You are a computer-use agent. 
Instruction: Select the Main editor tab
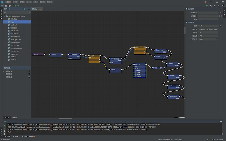pyautogui.click(x=36, y=9)
